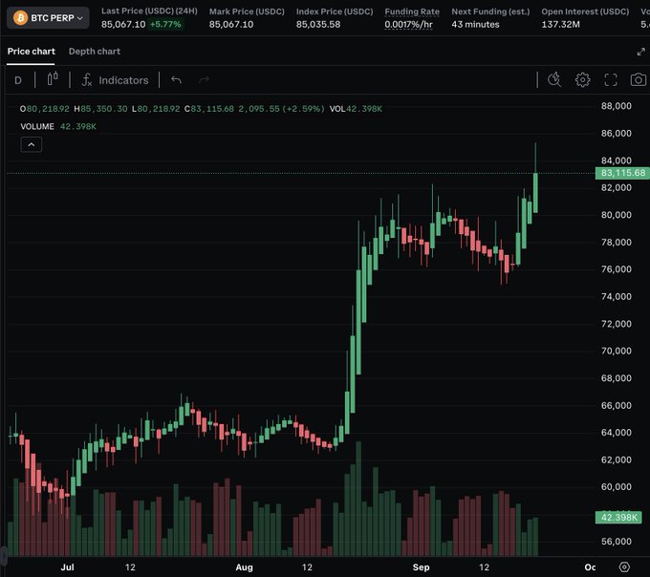Open the candlestick chart style menu
Image resolution: width=650 pixels, height=577 pixels.
click(x=53, y=79)
